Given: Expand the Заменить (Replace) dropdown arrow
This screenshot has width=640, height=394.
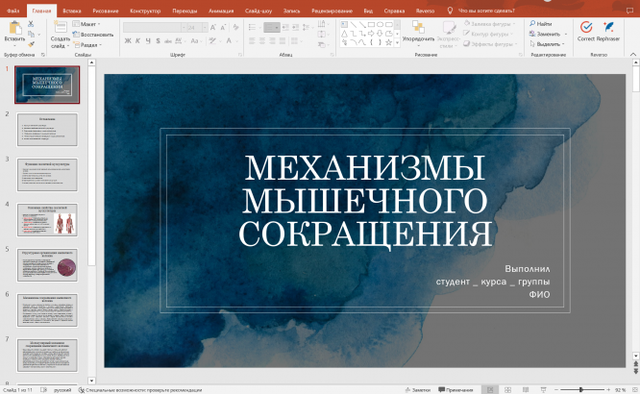Looking at the screenshot, I should coord(564,34).
